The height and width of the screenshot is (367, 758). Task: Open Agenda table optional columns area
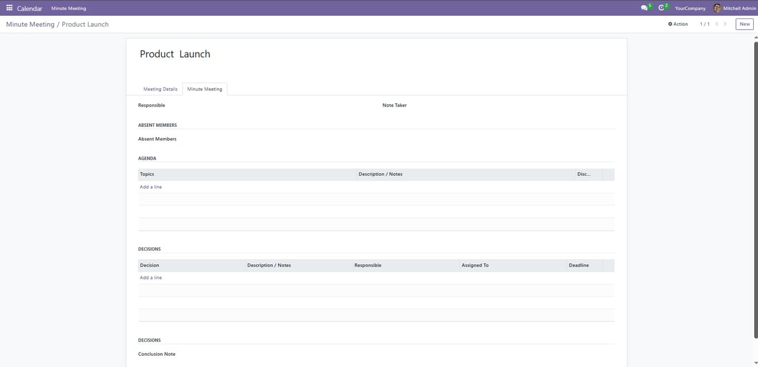(608, 174)
